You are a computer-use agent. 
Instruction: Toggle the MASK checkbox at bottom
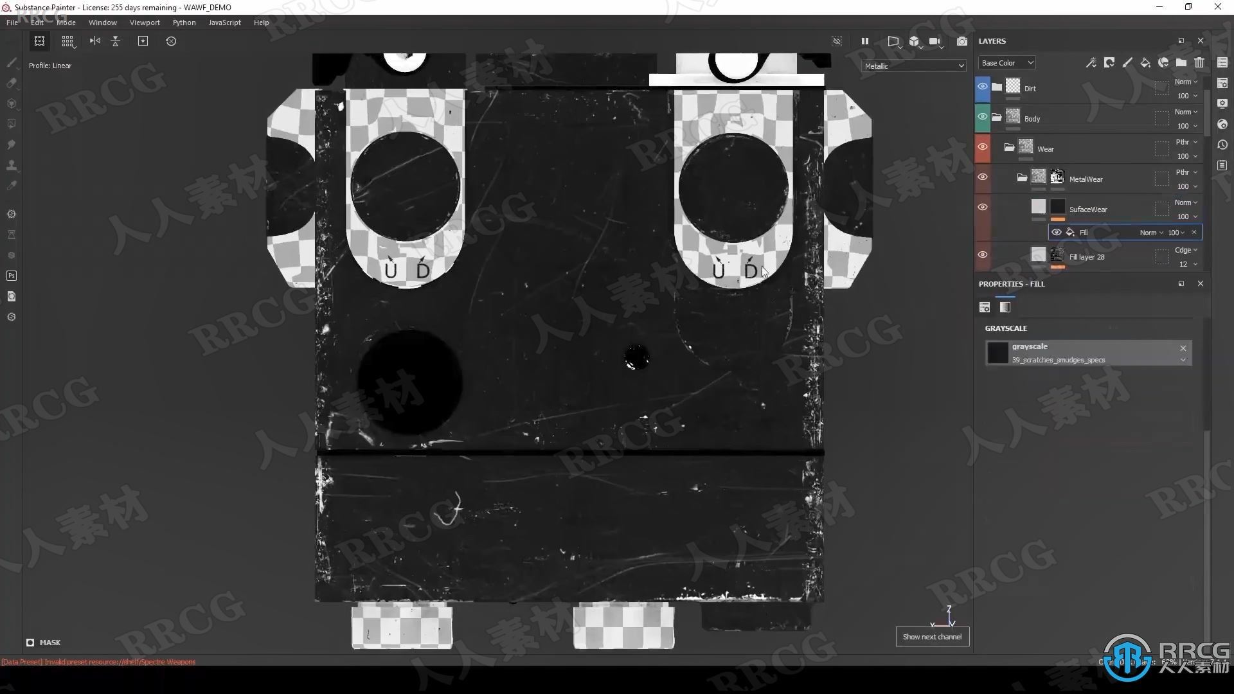pos(30,643)
